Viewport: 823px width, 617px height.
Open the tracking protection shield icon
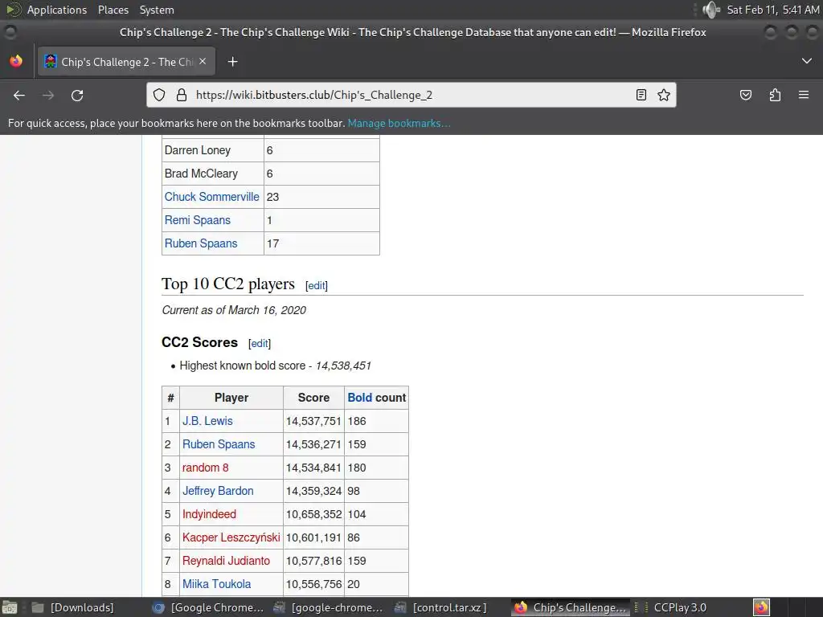(x=159, y=95)
